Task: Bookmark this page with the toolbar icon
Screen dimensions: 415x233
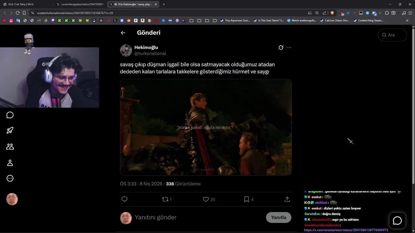Action: [24, 13]
